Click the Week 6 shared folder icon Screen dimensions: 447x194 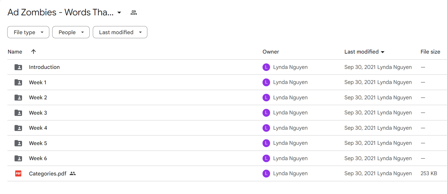click(18, 158)
